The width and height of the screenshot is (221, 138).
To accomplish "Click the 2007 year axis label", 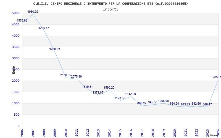I will (x=33, y=133).
